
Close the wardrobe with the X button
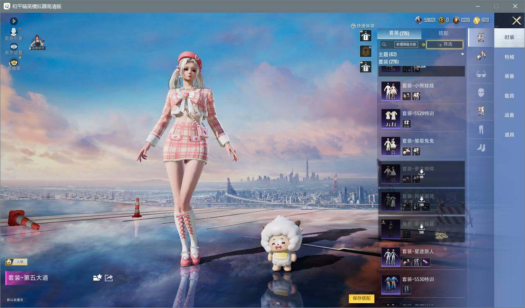[x=516, y=21]
